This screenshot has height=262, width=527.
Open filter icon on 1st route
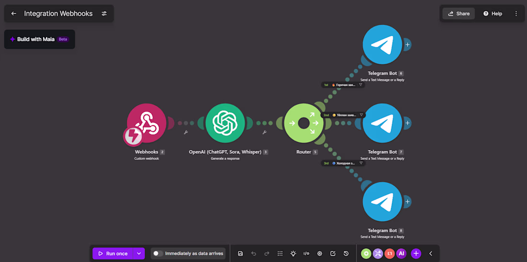tap(361, 85)
